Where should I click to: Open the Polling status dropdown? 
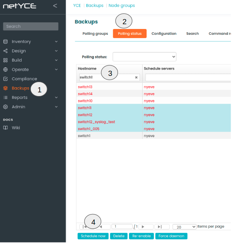point(144,57)
